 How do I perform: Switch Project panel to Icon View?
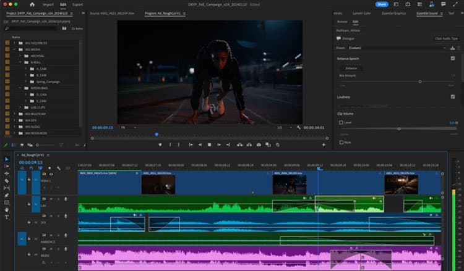click(x=22, y=145)
